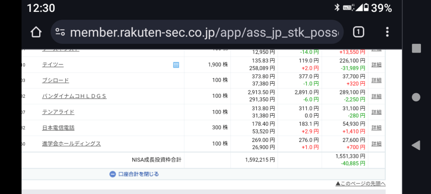
Task: Click the 日本電信電話 gain +1,410 円
Action: (x=354, y=131)
